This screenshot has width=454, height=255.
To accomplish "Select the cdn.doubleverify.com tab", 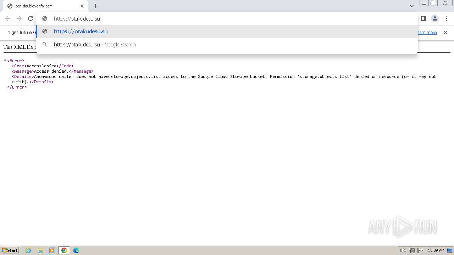I will point(45,6).
